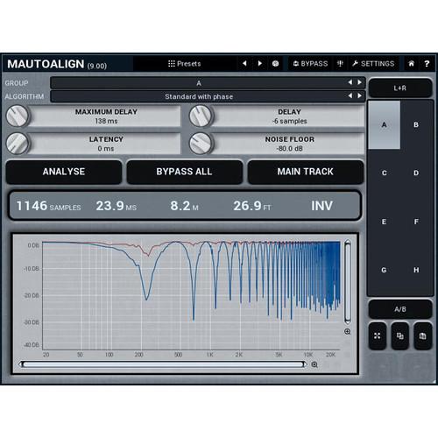Click the LATENCY knob
438x438 pixels.
pos(18,144)
